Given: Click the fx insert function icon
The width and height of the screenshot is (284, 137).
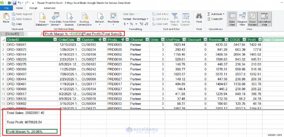Looking at the screenshot, I should (x=42, y=34).
